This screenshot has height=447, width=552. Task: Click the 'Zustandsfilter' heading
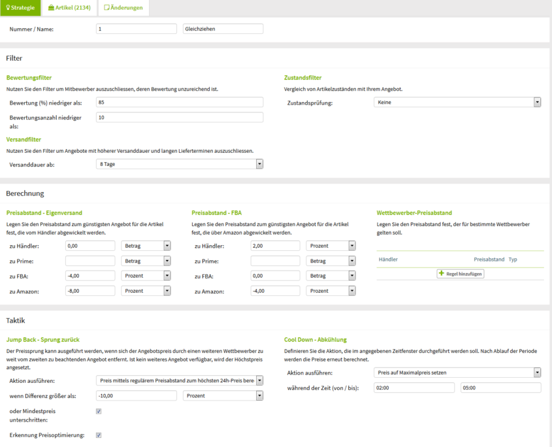coord(302,78)
